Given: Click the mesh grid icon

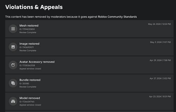Looking at the screenshot, I should (x=13, y=29).
